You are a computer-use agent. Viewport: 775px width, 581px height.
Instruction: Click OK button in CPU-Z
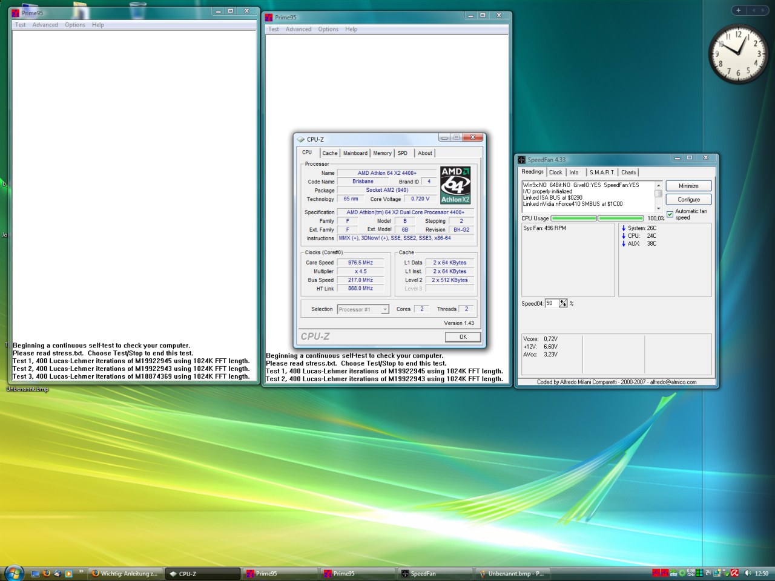click(463, 337)
